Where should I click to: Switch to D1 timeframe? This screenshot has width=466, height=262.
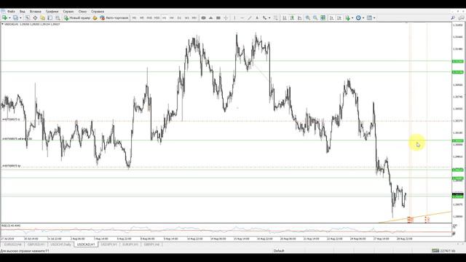[179, 17]
